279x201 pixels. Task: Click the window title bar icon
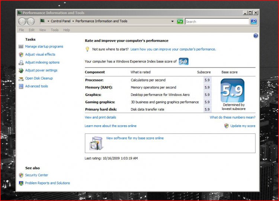pyautogui.click(x=20, y=13)
